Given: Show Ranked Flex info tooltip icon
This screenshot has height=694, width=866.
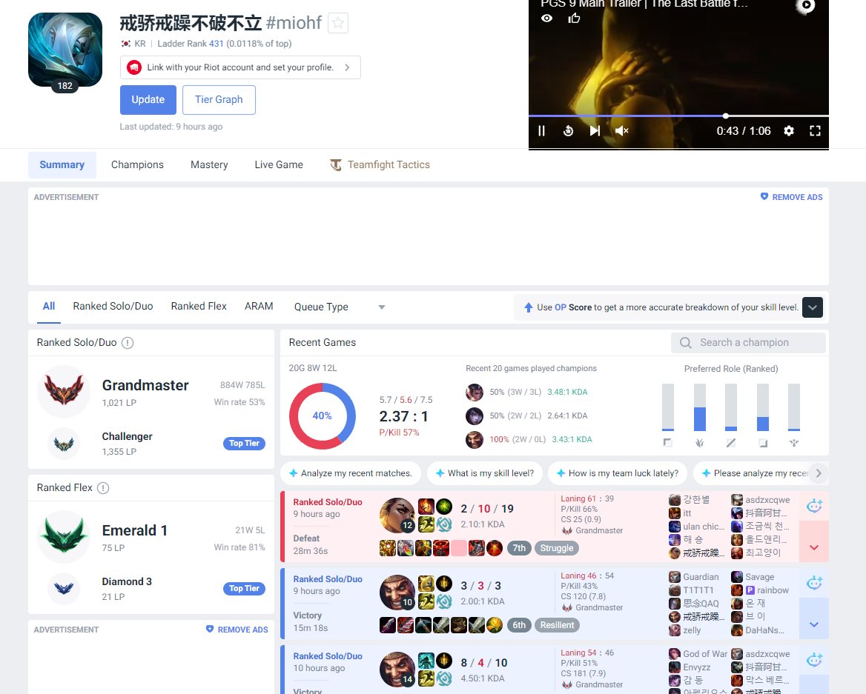Looking at the screenshot, I should point(103,487).
